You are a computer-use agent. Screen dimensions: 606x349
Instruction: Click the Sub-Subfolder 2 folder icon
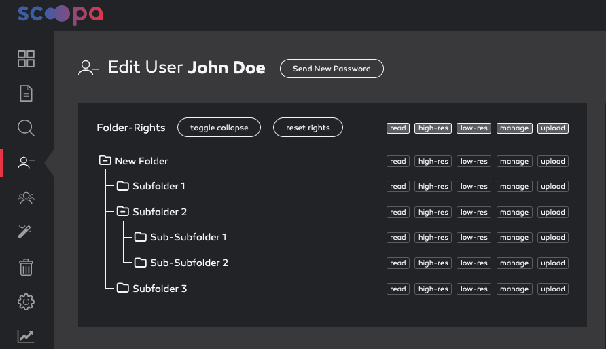click(141, 263)
